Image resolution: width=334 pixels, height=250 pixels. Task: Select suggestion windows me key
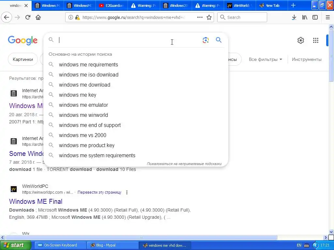[136, 95]
